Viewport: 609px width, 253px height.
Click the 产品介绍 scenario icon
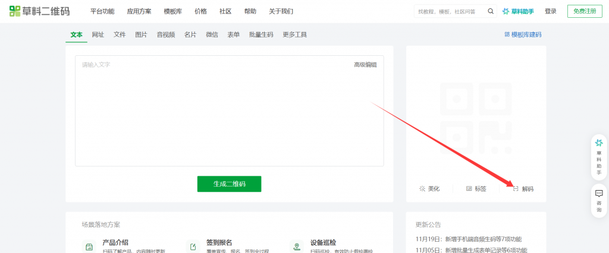click(x=89, y=247)
